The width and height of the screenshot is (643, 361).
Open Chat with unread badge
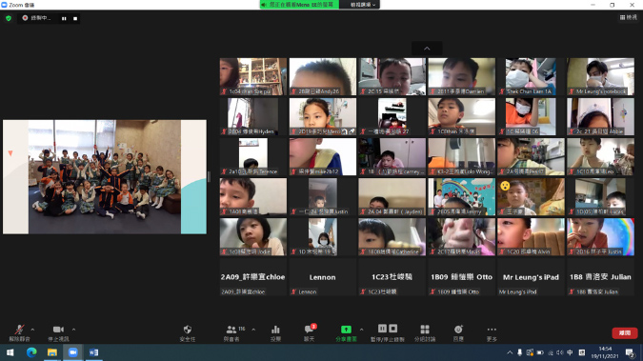click(x=310, y=333)
